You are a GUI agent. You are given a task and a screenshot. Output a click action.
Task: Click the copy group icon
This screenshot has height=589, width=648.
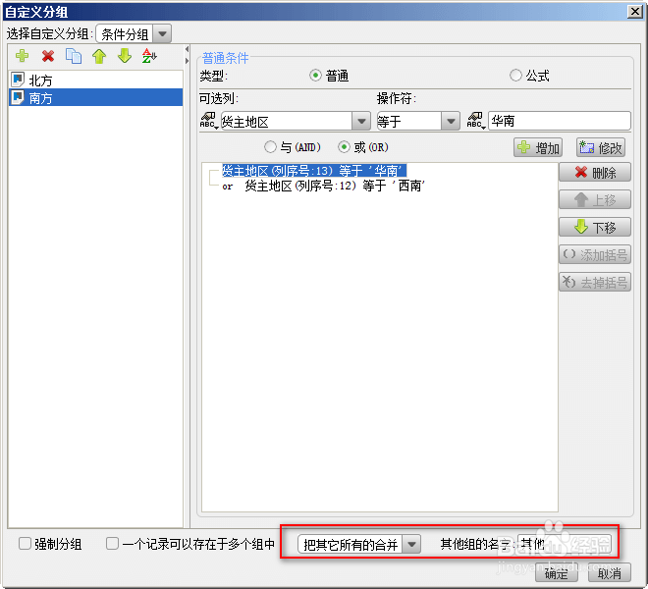(74, 56)
